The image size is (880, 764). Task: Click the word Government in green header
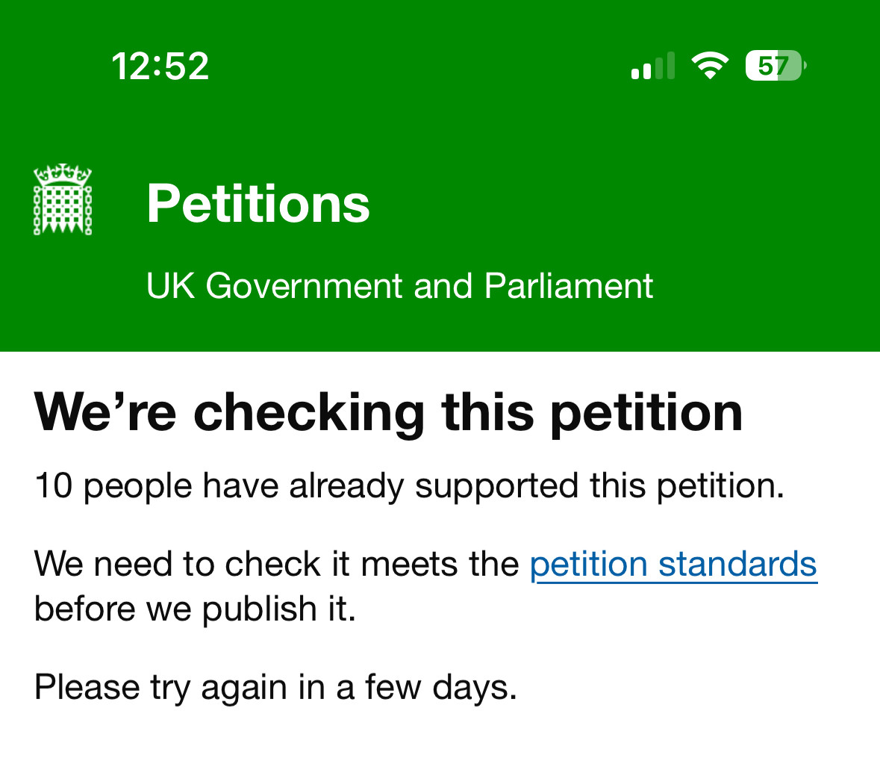[x=305, y=286]
